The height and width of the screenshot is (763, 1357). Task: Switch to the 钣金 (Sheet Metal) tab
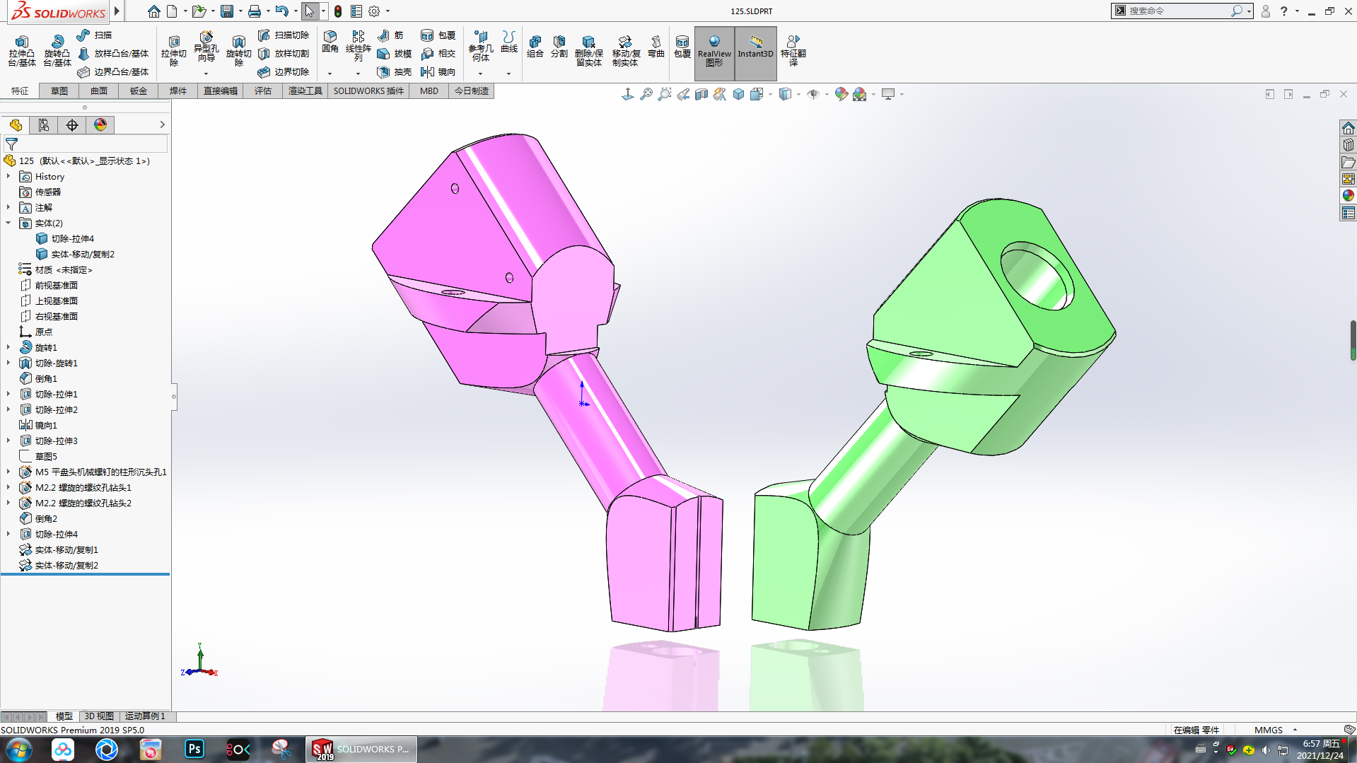pyautogui.click(x=139, y=91)
